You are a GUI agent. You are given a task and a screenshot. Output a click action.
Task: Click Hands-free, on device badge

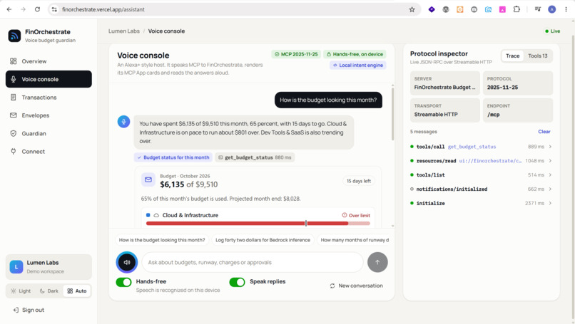(355, 54)
